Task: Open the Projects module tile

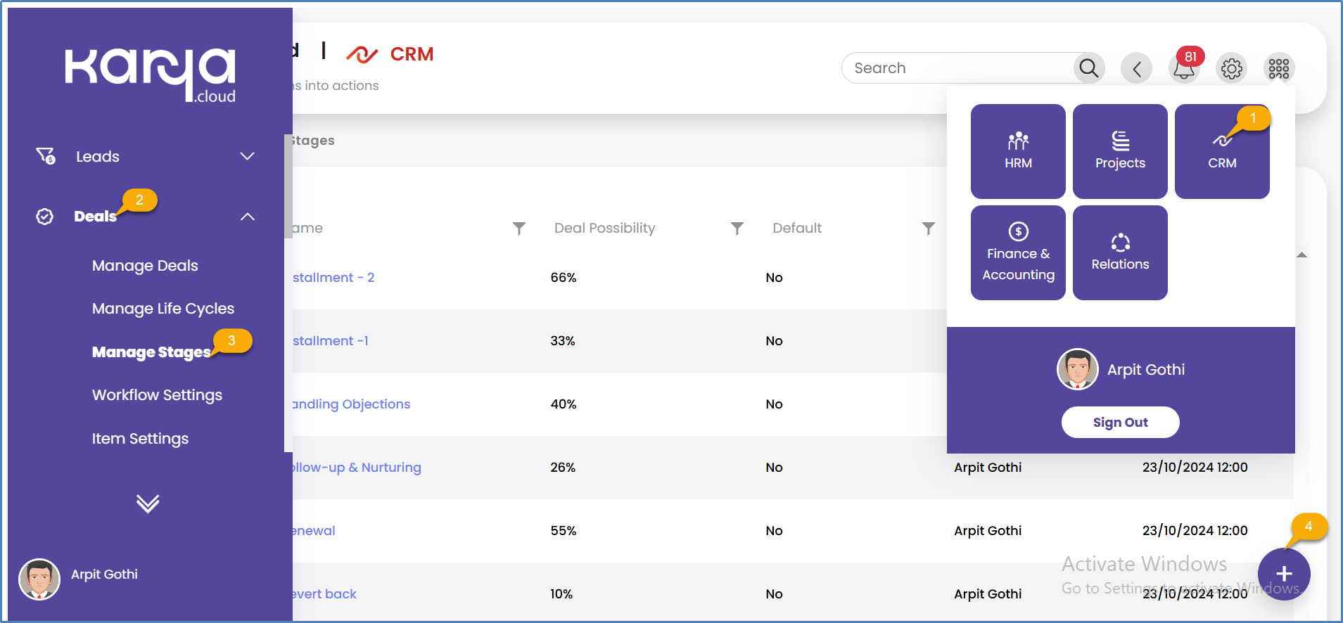Action: [1120, 151]
